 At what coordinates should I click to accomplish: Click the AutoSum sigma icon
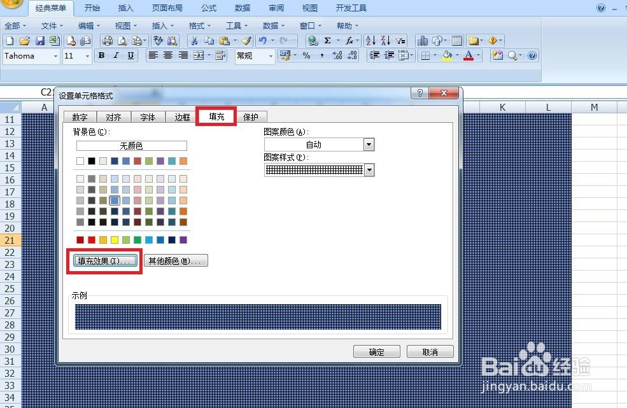click(x=327, y=40)
